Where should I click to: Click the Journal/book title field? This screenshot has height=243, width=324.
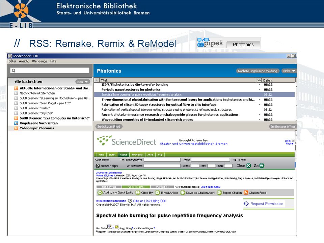[x=162, y=166]
